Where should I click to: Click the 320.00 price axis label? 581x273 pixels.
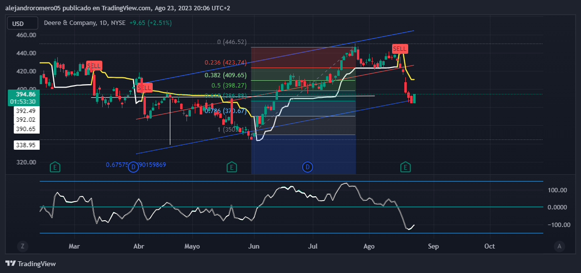(x=26, y=162)
